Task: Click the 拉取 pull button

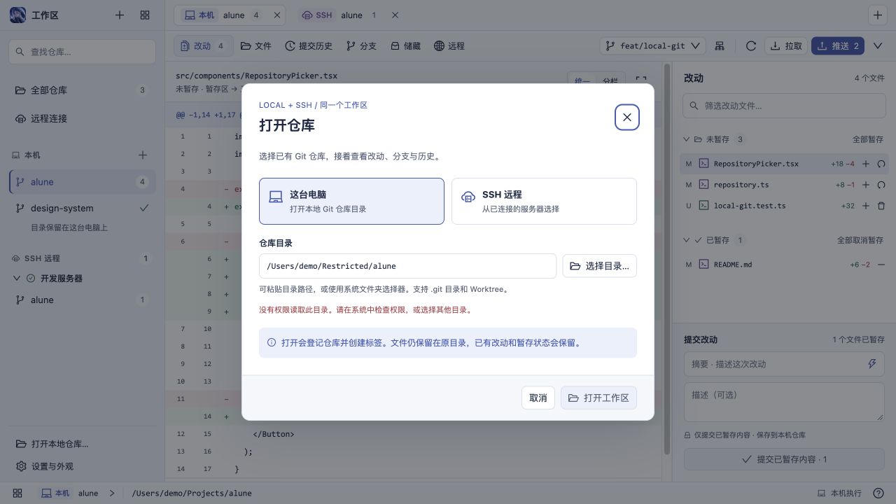Action: point(786,45)
